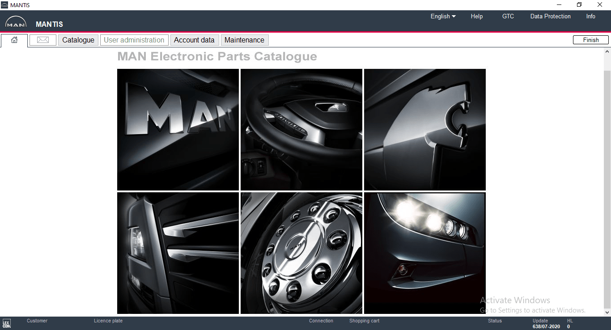Select the User administration tab
611x330 pixels.
coord(134,40)
